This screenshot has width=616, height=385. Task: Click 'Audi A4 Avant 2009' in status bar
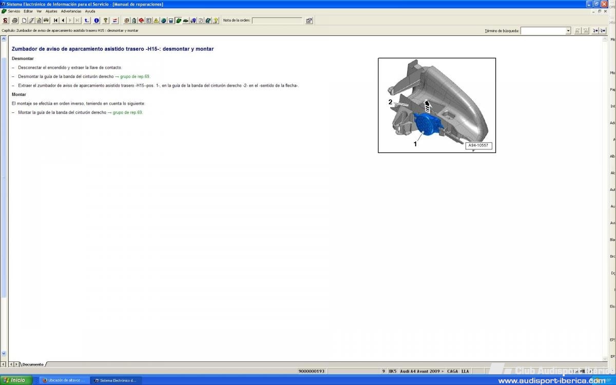pyautogui.click(x=422, y=371)
